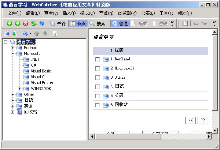
Task: Collapse the 语言学习 root node
Action: click(x=5, y=42)
